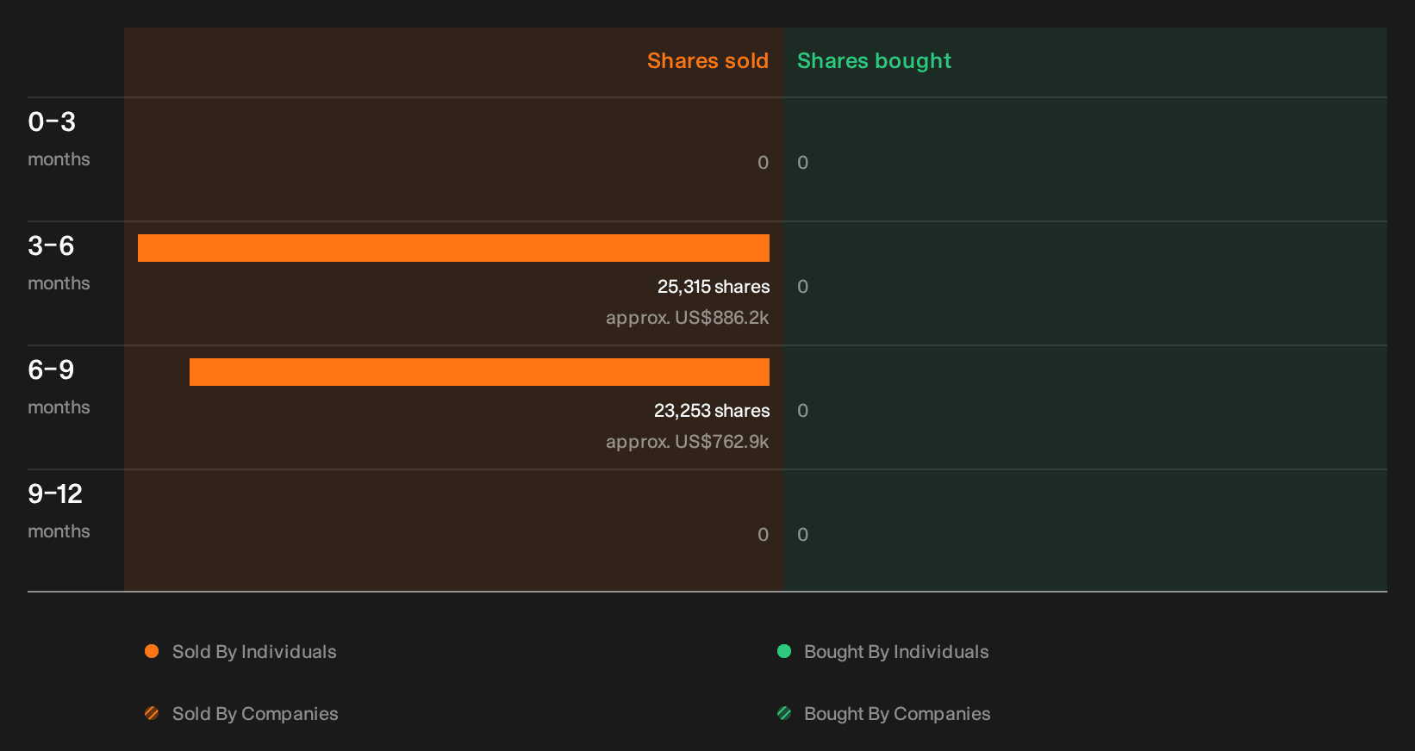The height and width of the screenshot is (751, 1415).
Task: Select the 6-9 months orange bar
Action: [479, 372]
